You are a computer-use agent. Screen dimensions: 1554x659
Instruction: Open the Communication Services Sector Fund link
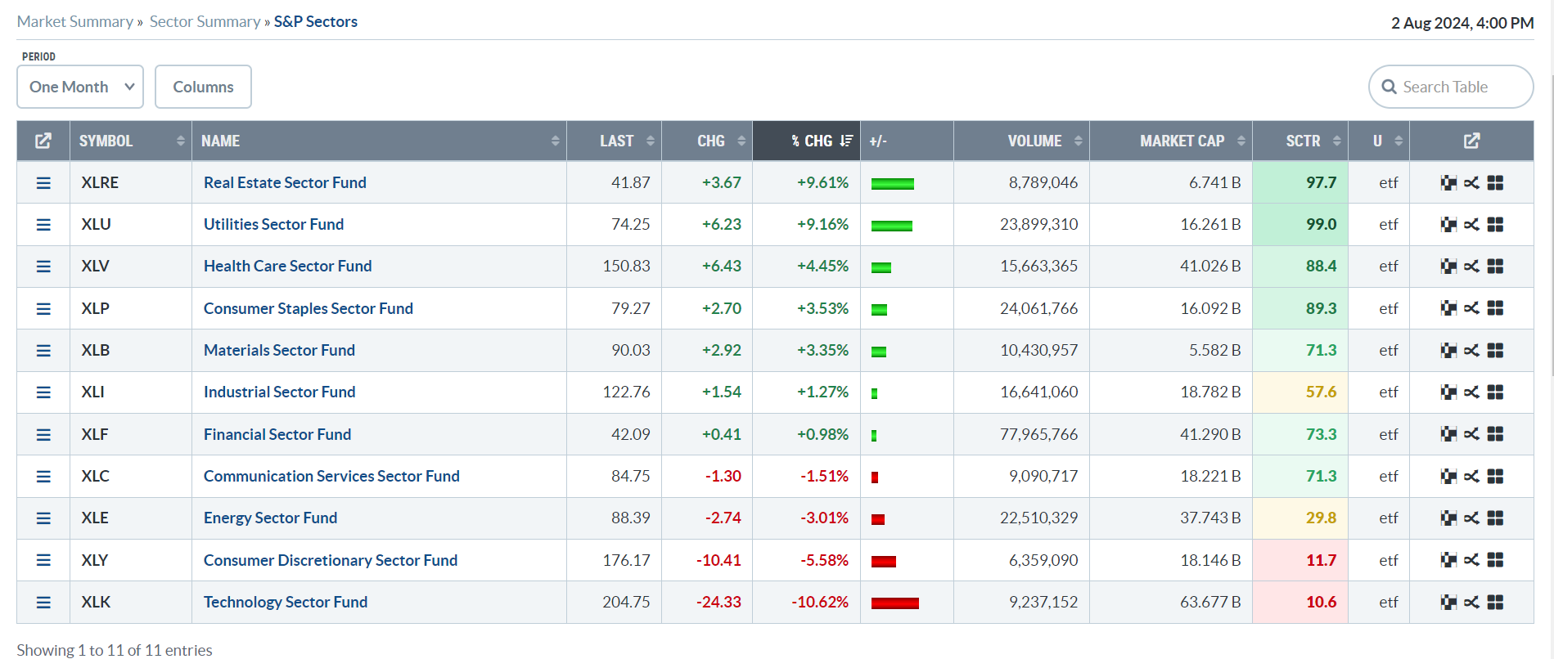coord(331,476)
